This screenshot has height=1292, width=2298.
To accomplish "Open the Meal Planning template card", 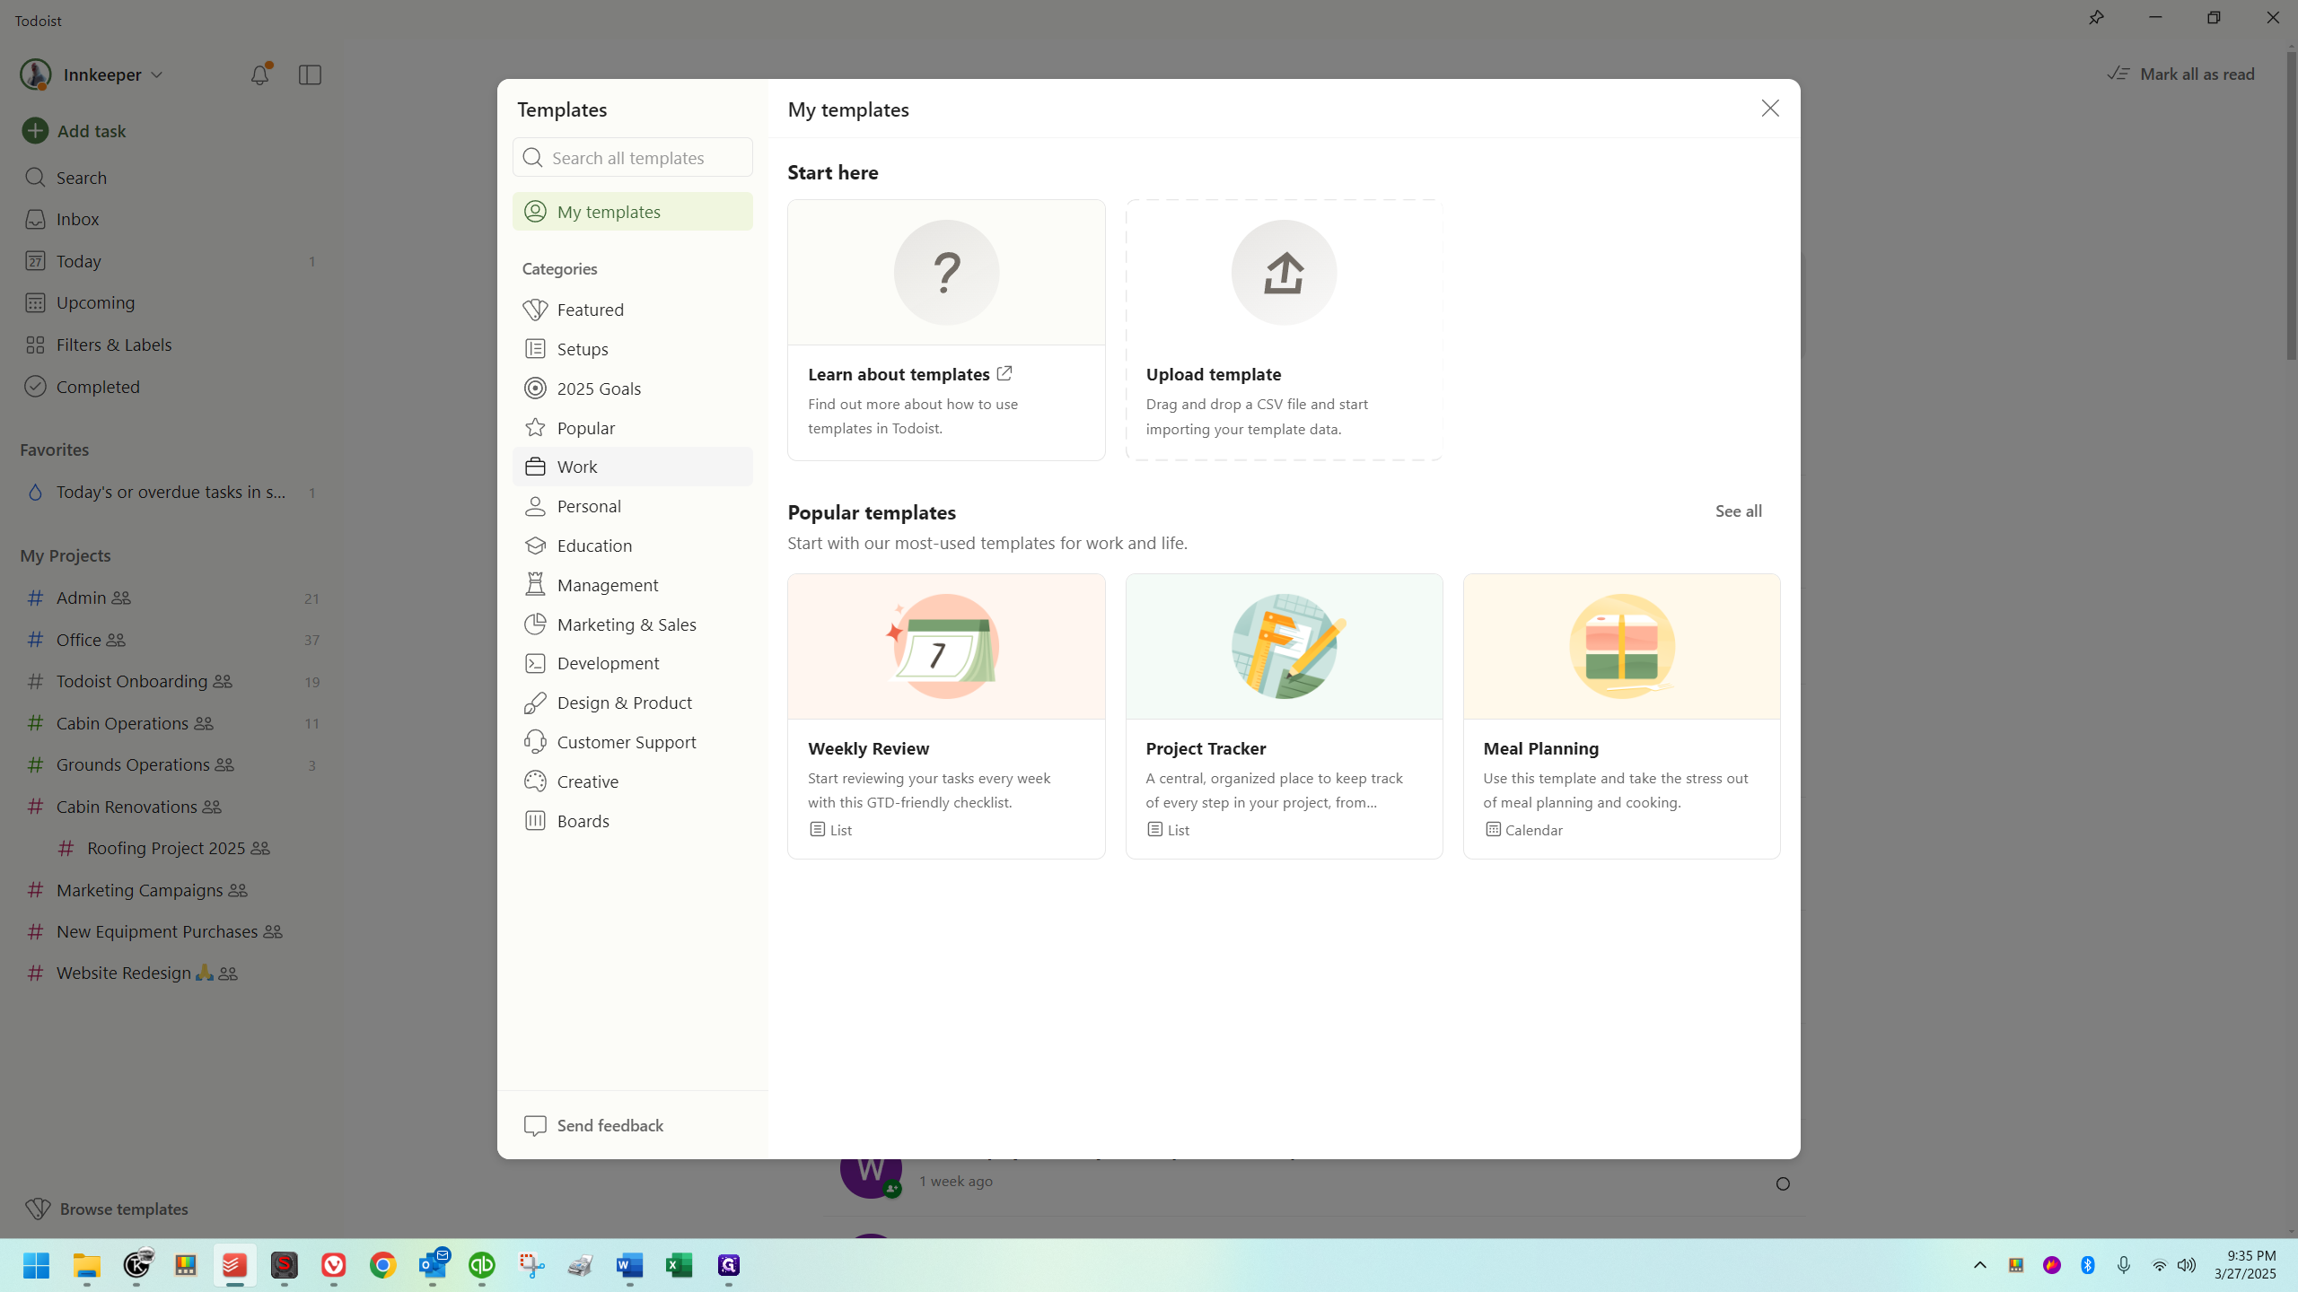I will tap(1621, 716).
